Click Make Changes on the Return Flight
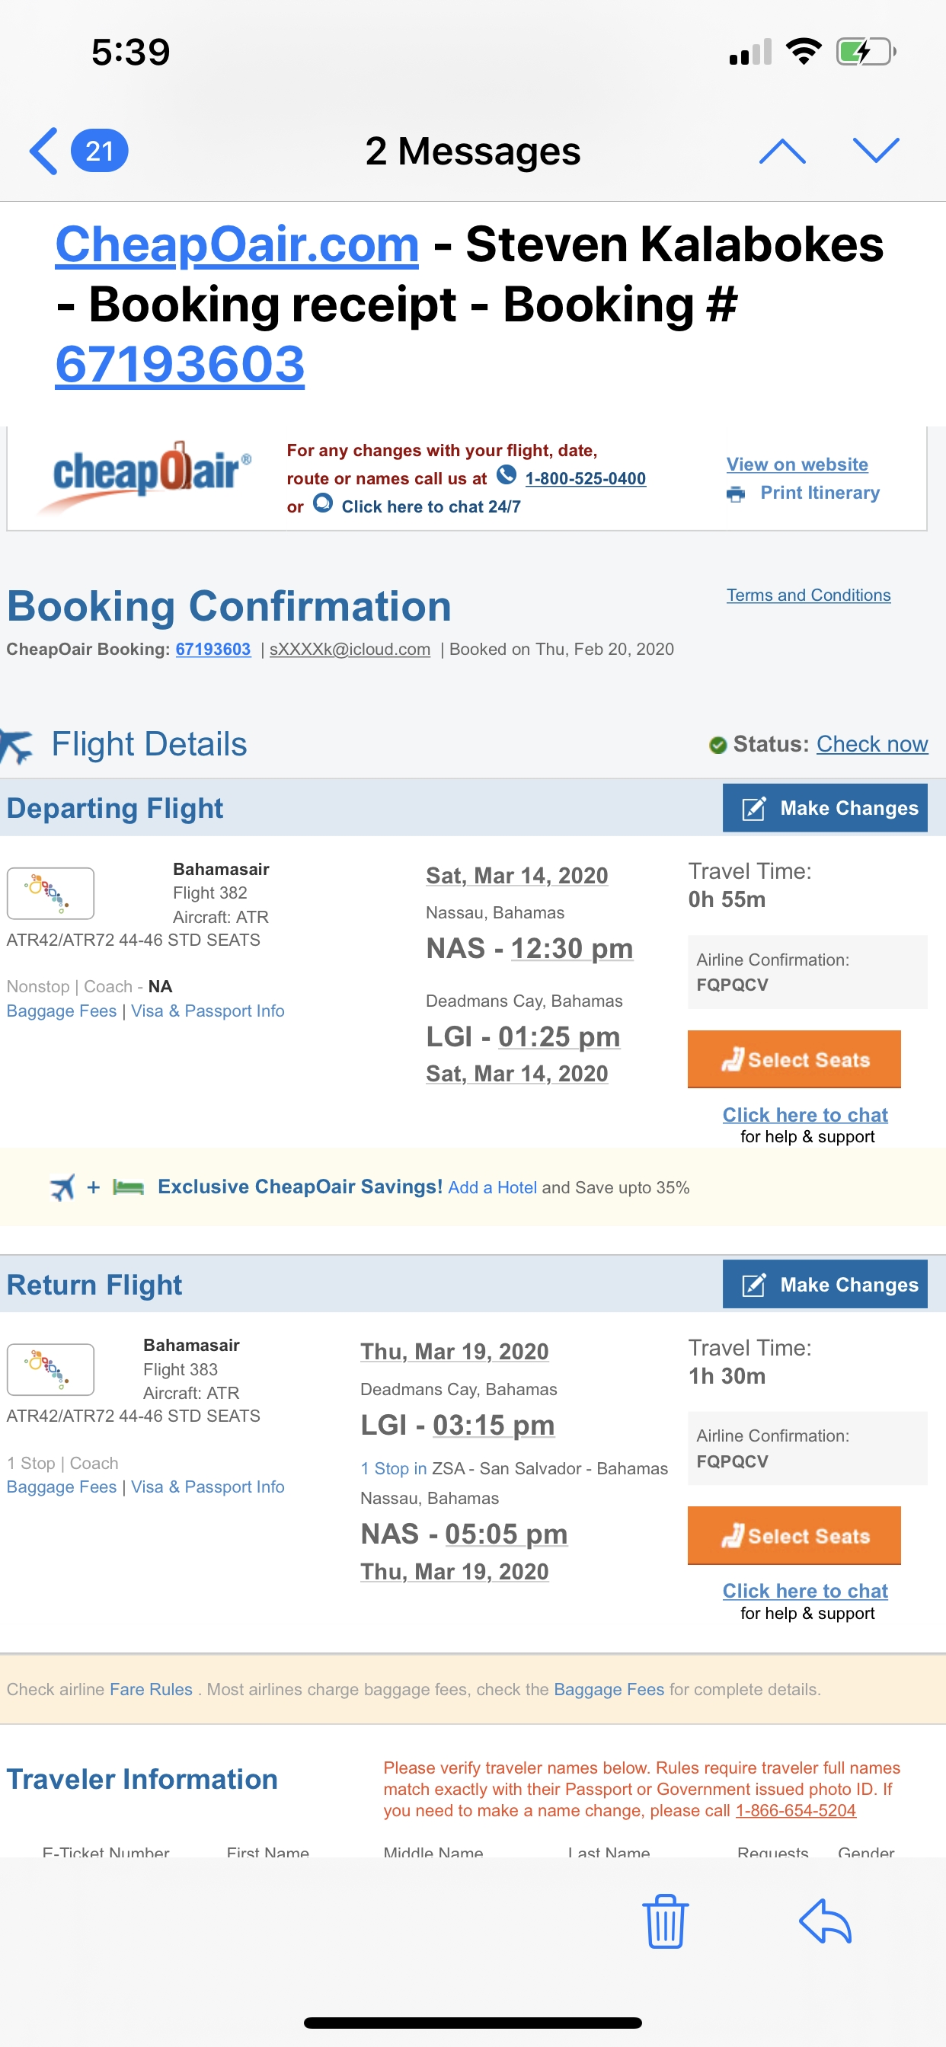This screenshot has height=2047, width=946. tap(824, 1284)
